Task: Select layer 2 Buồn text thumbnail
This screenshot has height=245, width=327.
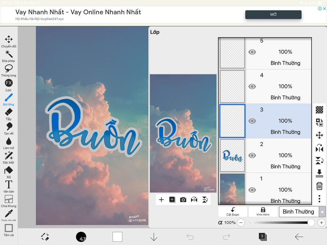Action: (232, 155)
